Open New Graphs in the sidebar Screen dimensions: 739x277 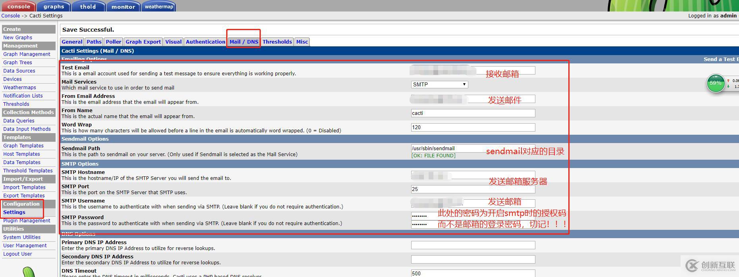point(18,38)
